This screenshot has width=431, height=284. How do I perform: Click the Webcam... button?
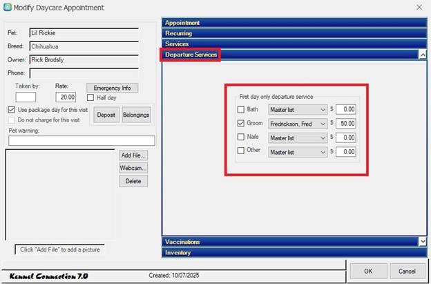tap(133, 168)
